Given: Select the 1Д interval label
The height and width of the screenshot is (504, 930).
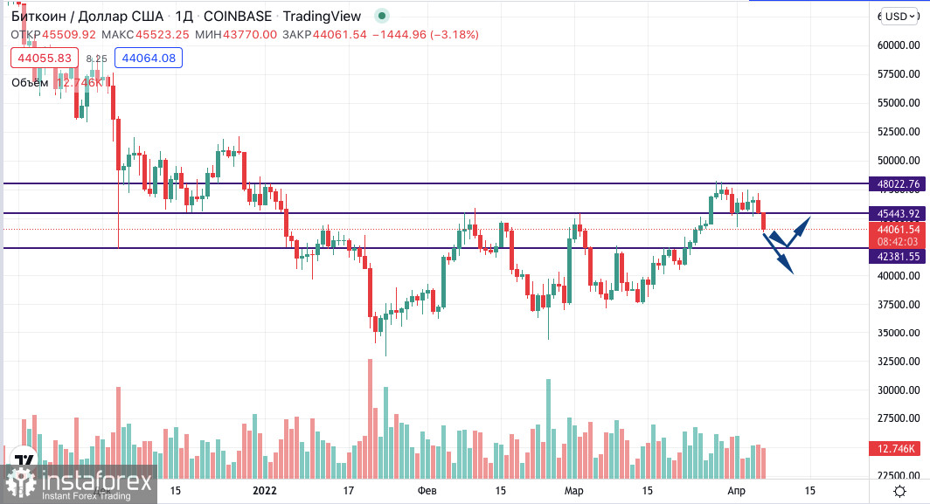Looking at the screenshot, I should click(x=184, y=17).
